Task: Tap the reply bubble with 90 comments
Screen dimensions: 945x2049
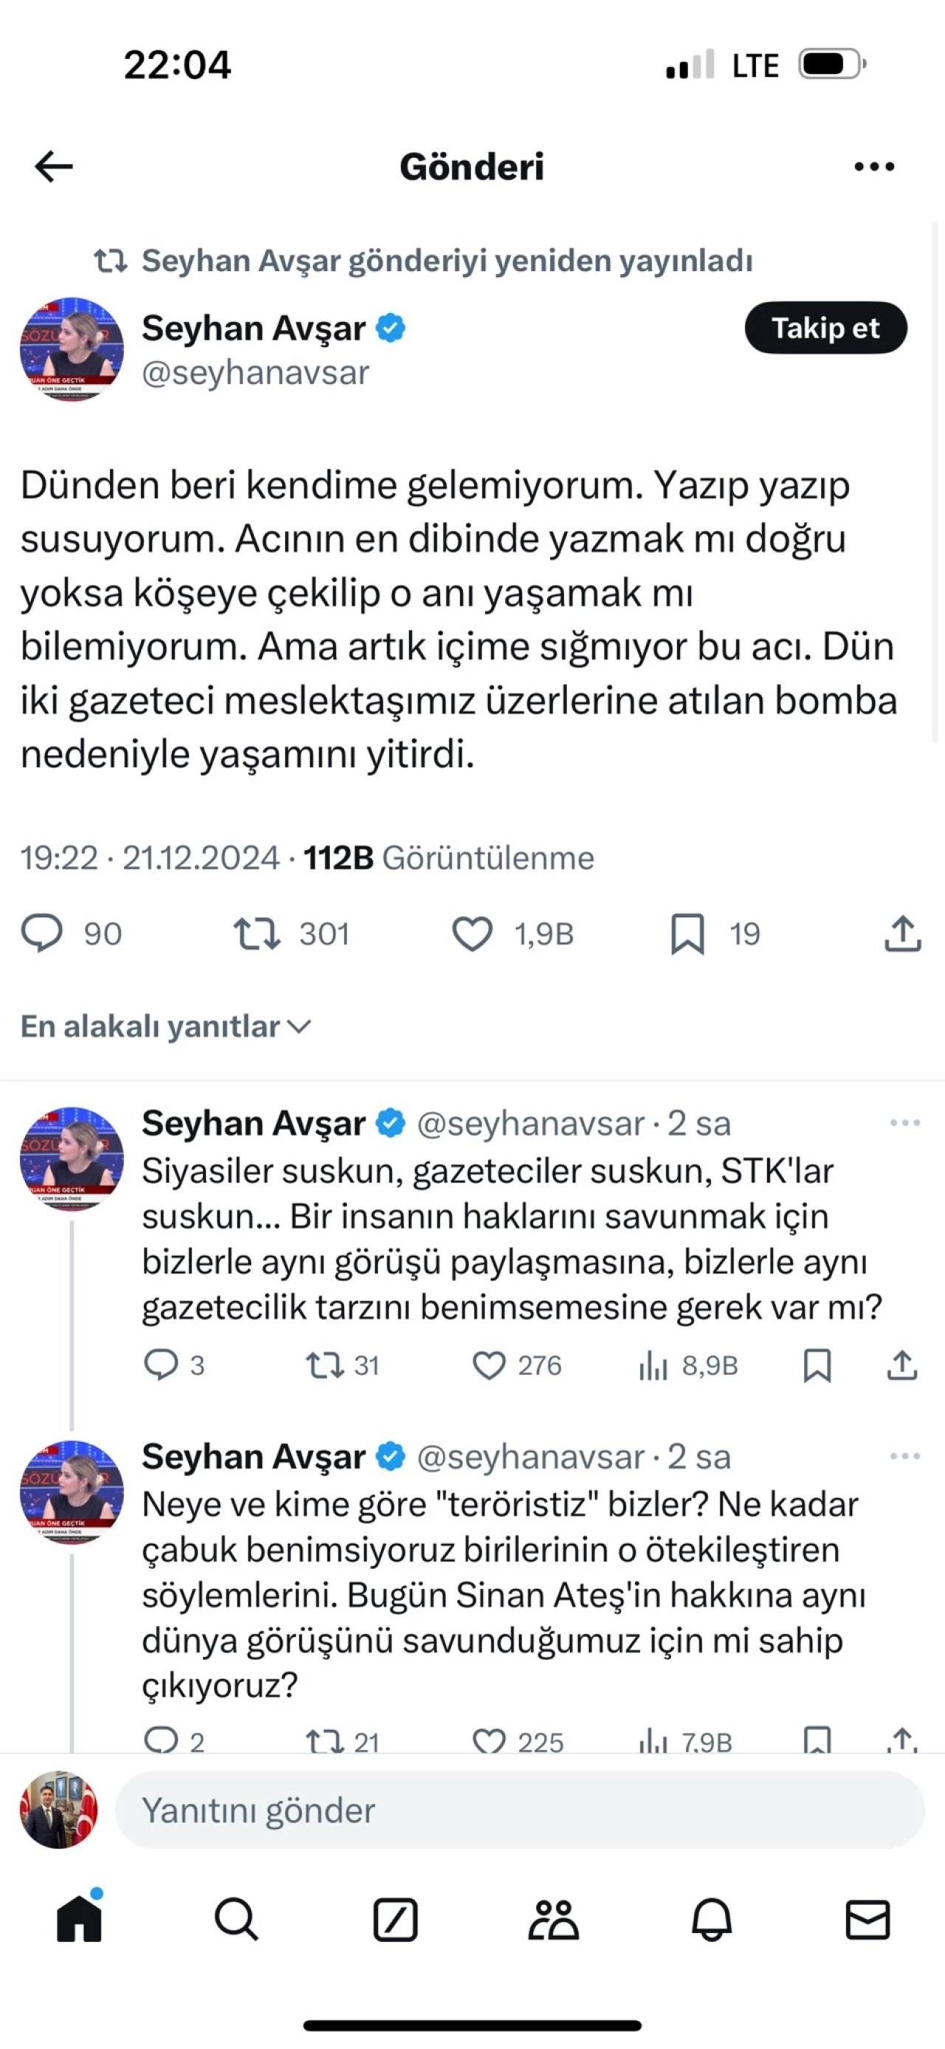Action: (x=42, y=933)
